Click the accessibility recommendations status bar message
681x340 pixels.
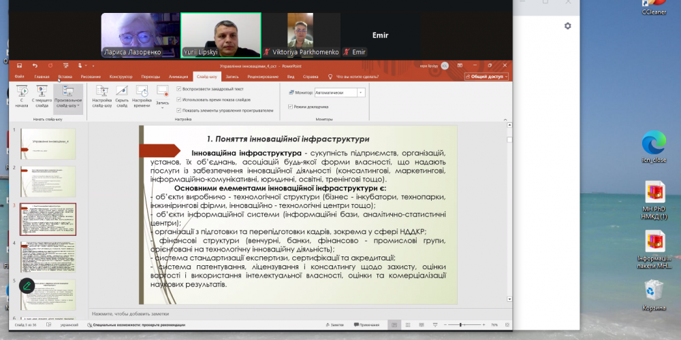tap(136, 325)
